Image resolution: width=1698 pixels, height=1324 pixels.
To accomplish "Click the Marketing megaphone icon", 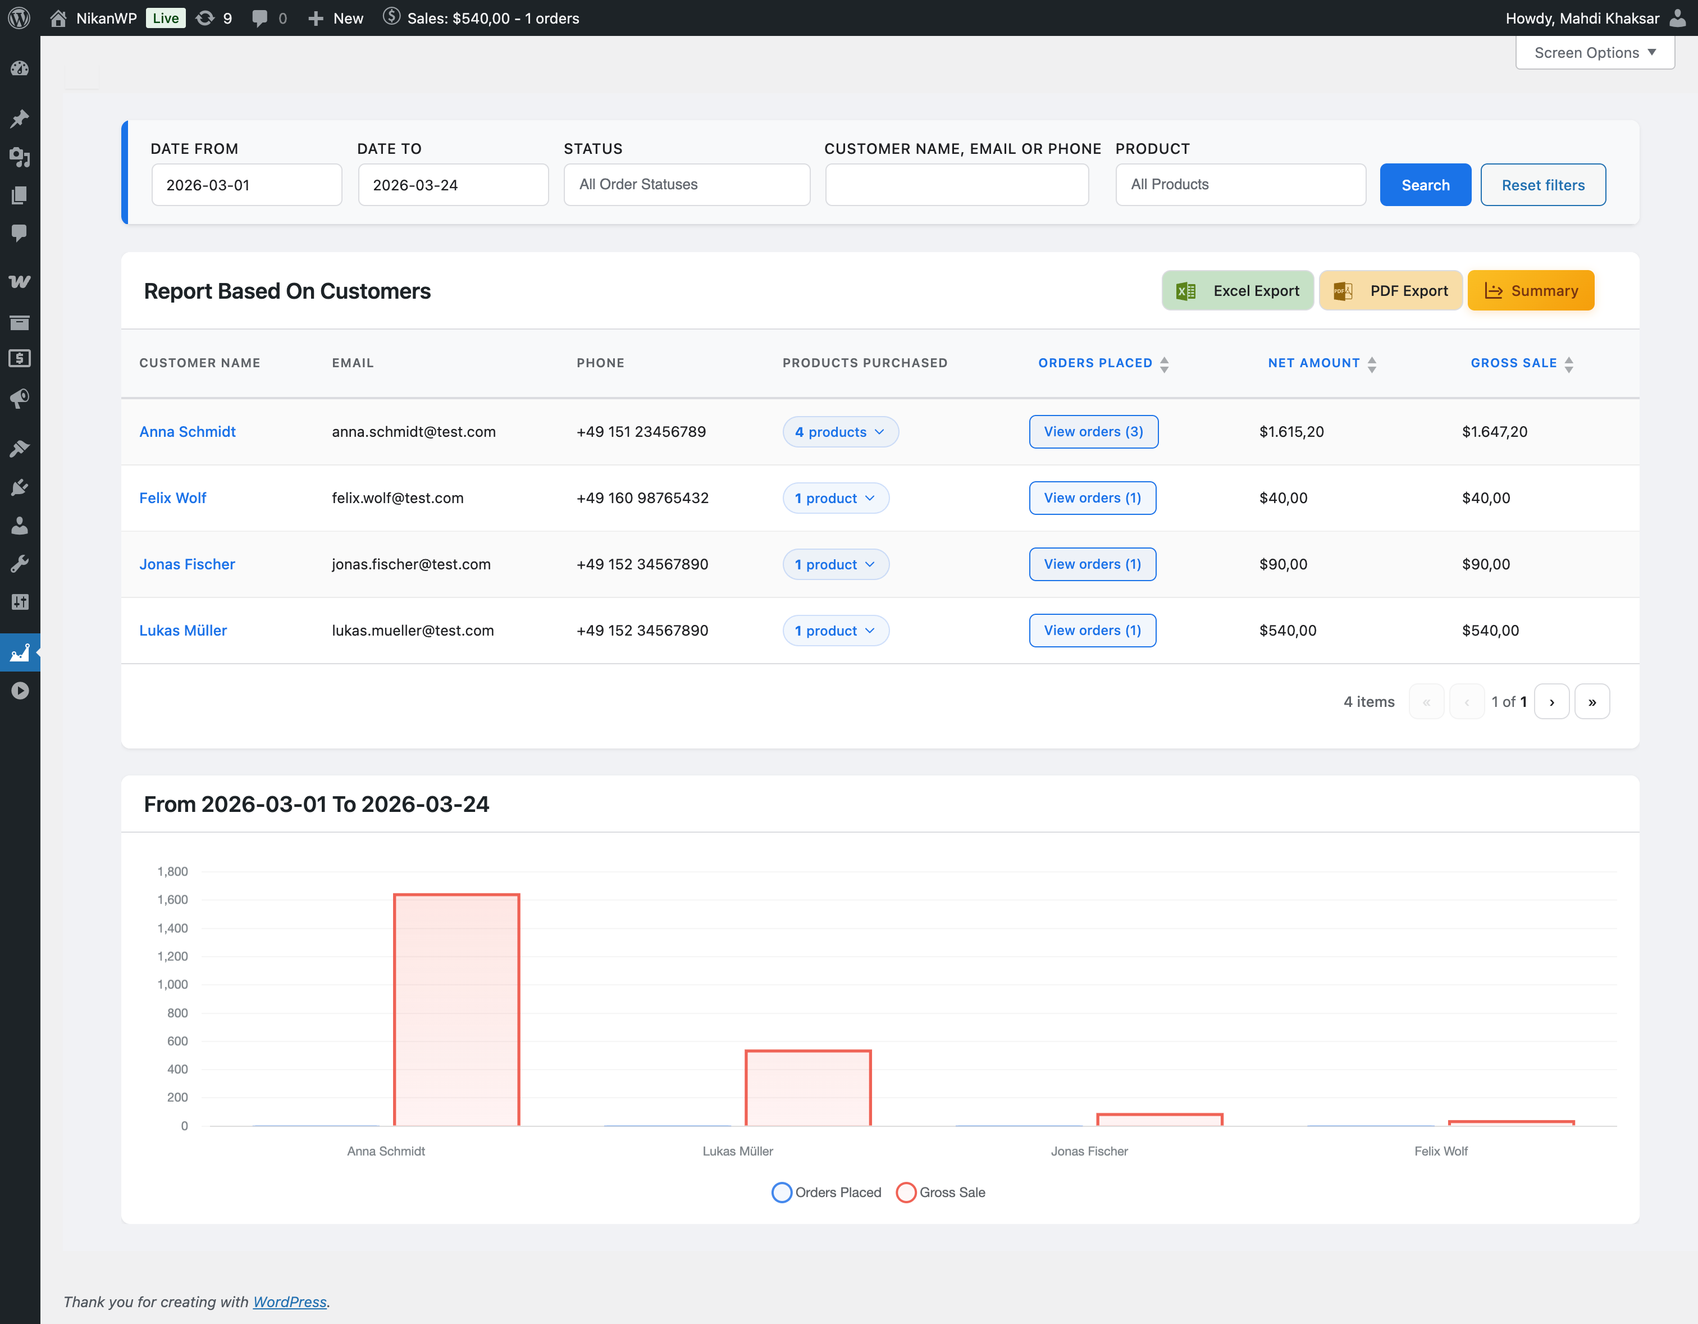I will click(20, 399).
